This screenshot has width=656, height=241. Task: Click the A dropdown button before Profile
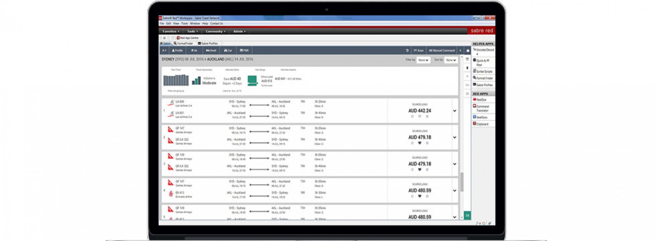coord(164,51)
